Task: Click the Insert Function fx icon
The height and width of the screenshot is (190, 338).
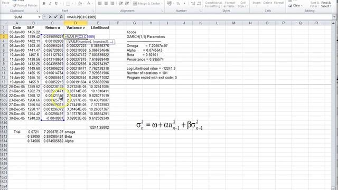Action: [61, 17]
